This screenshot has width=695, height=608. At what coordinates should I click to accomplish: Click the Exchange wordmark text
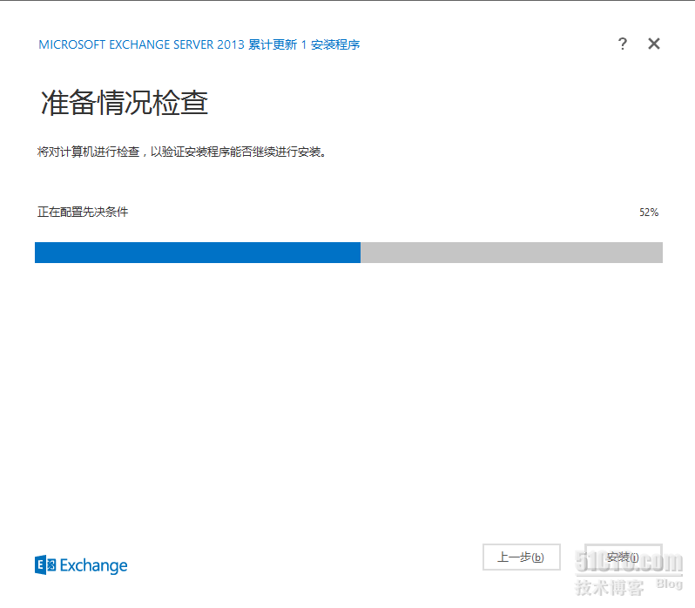click(93, 566)
